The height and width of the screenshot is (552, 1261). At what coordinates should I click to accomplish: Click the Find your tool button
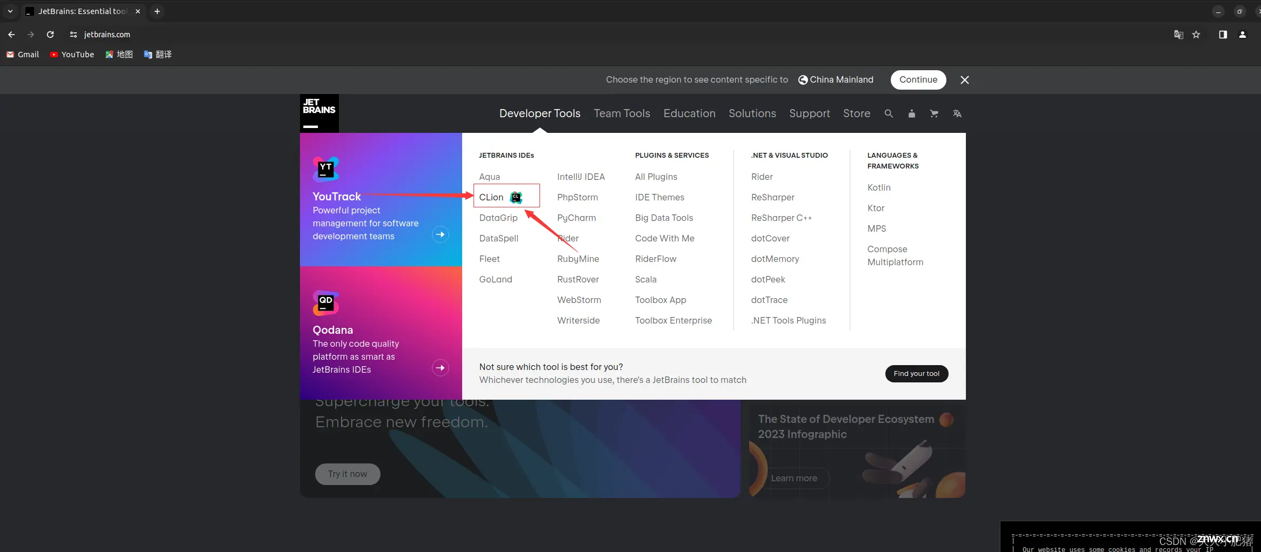pos(916,374)
